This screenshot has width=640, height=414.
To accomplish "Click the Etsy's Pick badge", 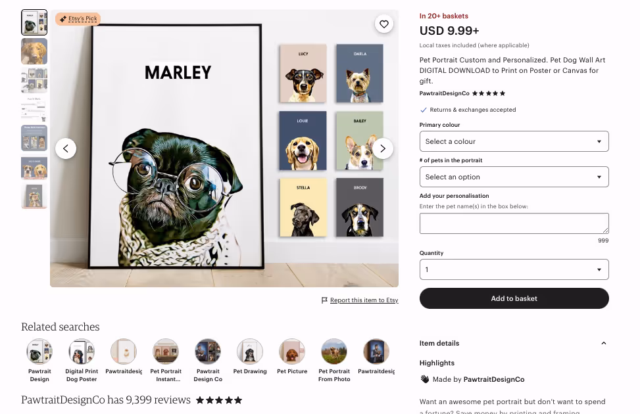I will [x=78, y=19].
